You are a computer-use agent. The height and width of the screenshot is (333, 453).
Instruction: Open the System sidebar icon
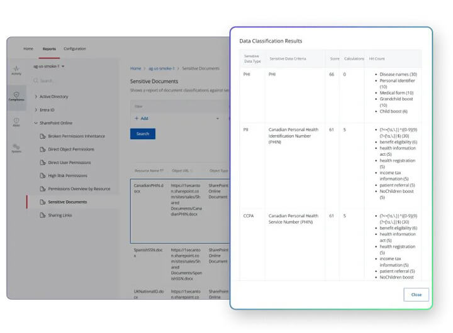click(x=16, y=148)
